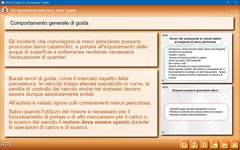240x150 pixels.
Task: Open slide 3374 'Possono produrre gravissimi danni'
Action: pos(197,110)
